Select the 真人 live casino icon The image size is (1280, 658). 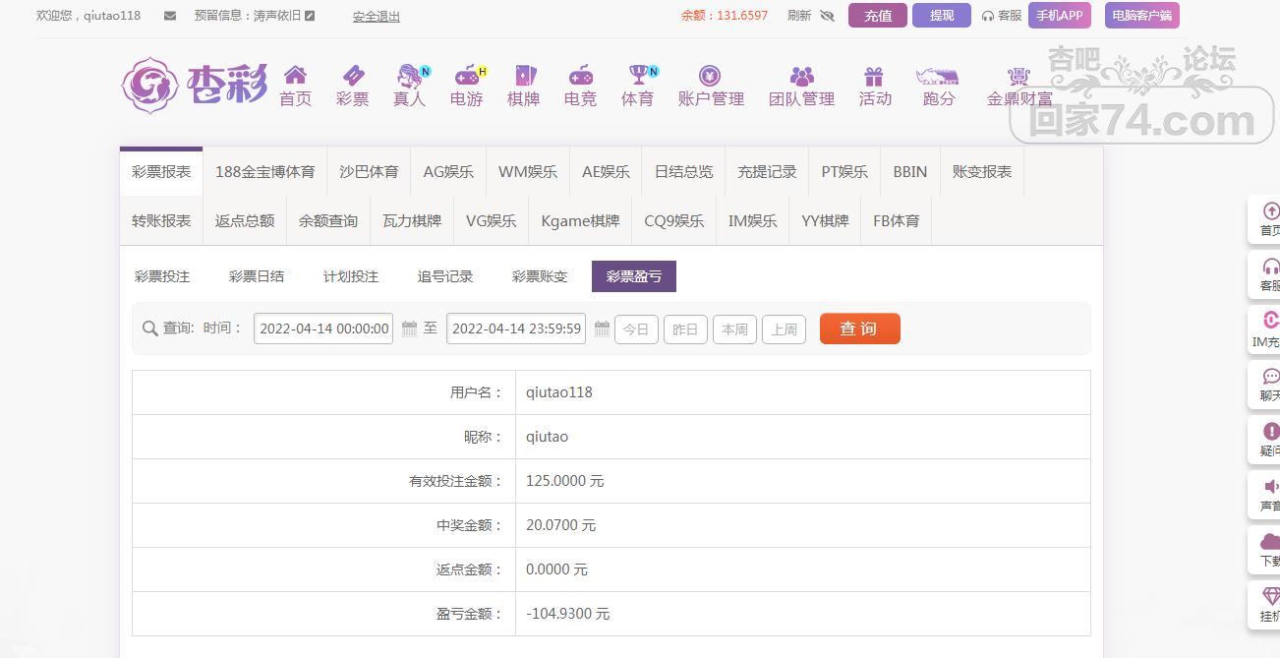coord(409,77)
